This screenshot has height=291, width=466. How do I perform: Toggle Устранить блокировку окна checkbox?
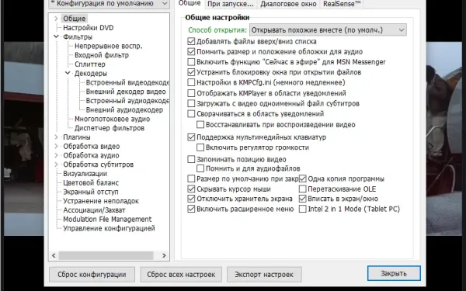[x=191, y=72]
